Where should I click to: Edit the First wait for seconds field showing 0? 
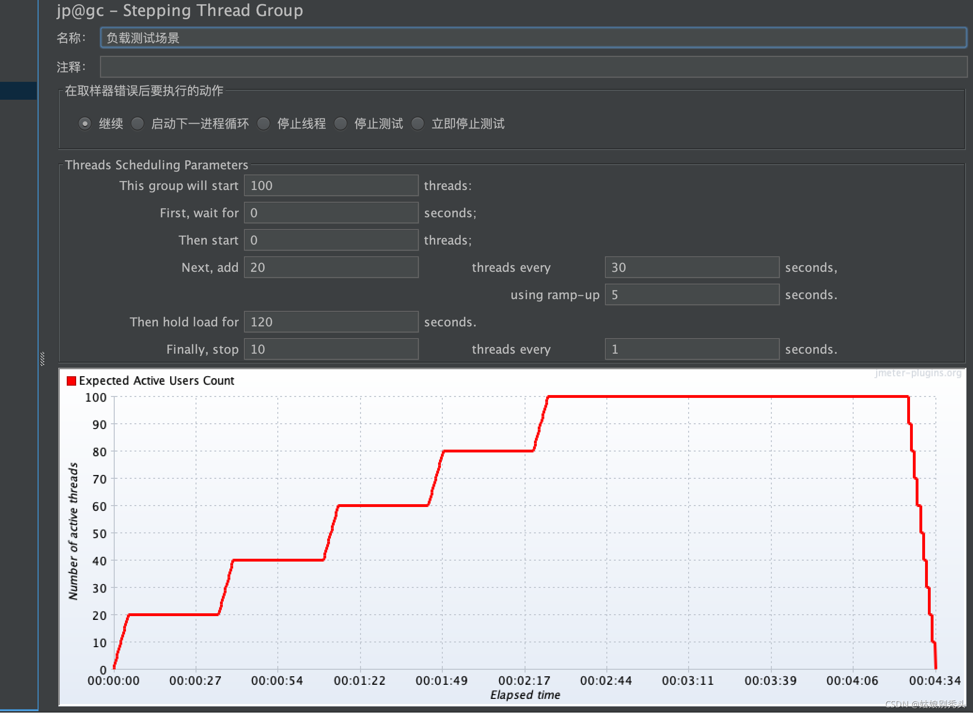click(330, 213)
